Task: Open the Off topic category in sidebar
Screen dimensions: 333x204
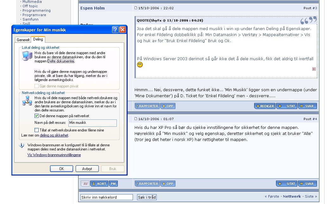Action: click(x=30, y=6)
